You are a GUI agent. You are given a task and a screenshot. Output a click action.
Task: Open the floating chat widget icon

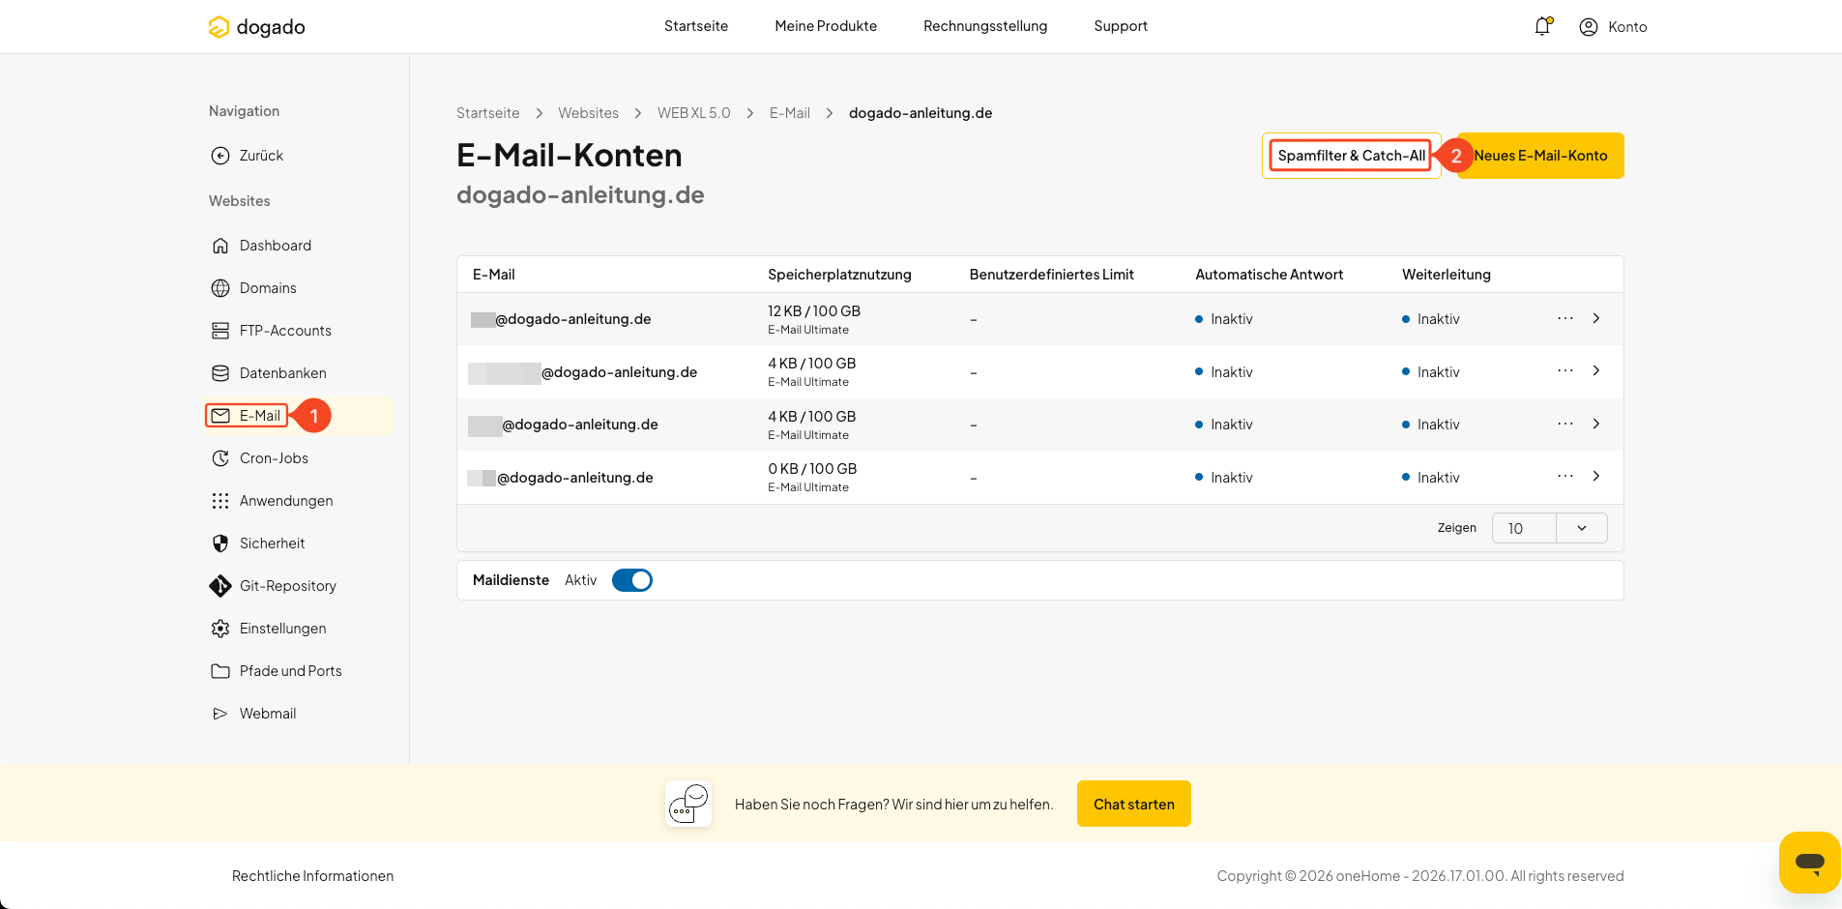[x=1809, y=862]
